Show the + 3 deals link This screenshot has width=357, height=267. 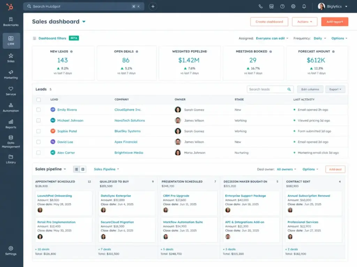click(229, 249)
